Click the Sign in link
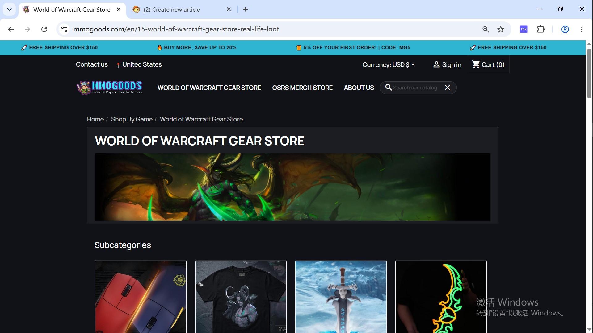The image size is (593, 333). click(x=447, y=65)
